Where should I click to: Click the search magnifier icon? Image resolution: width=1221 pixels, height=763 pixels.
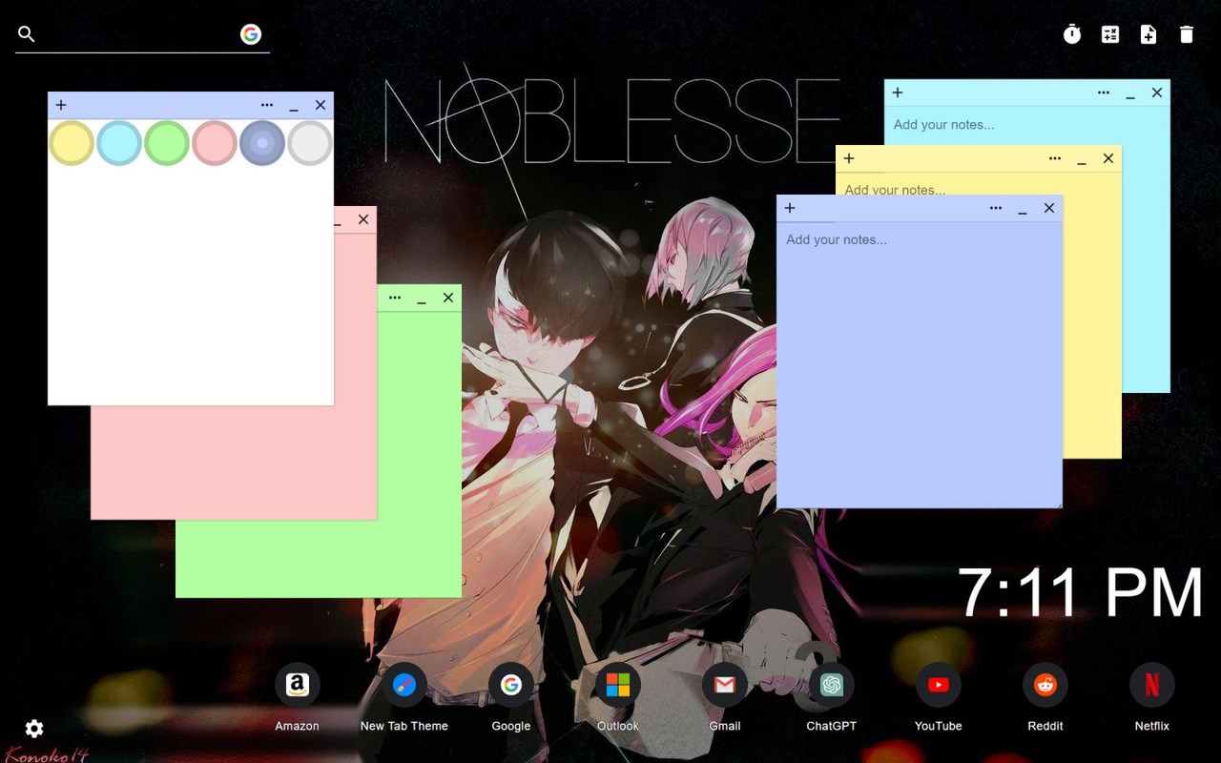click(x=27, y=34)
